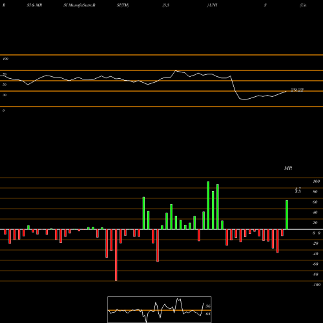
Task: Click the MR axis label -20
Action: [x=315, y=244]
